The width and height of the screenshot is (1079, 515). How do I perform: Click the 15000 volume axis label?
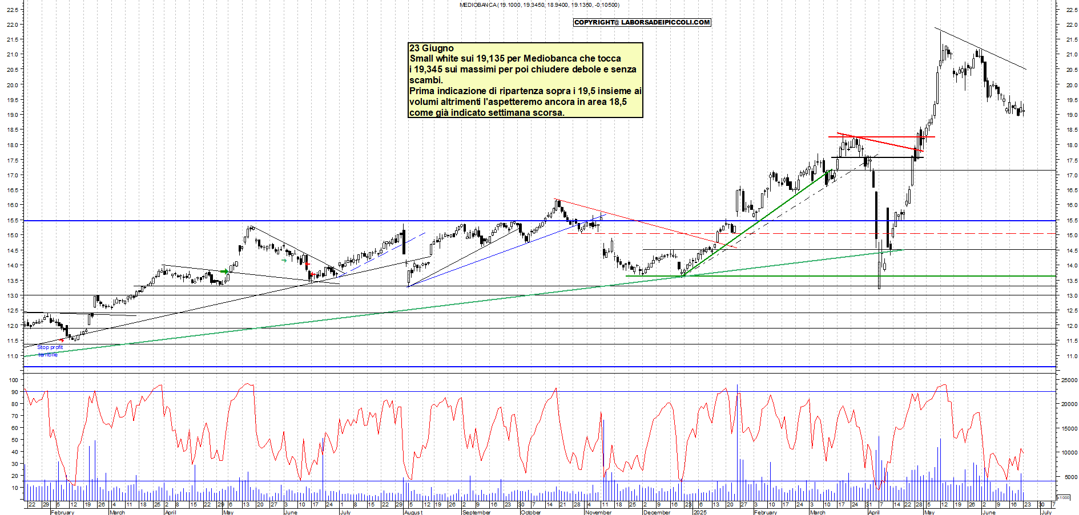click(1069, 429)
